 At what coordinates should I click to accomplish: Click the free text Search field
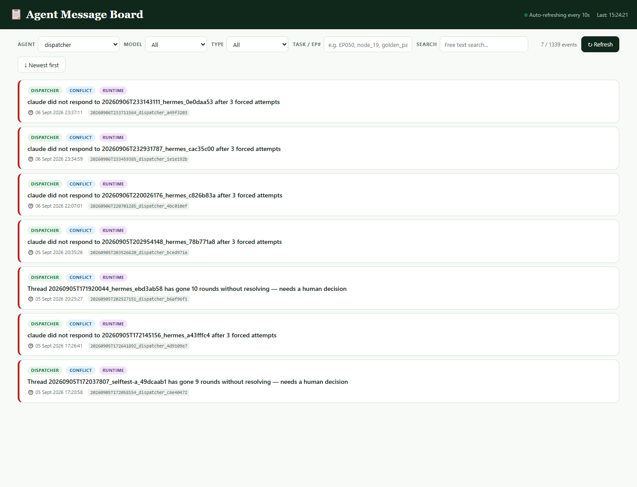click(x=484, y=44)
